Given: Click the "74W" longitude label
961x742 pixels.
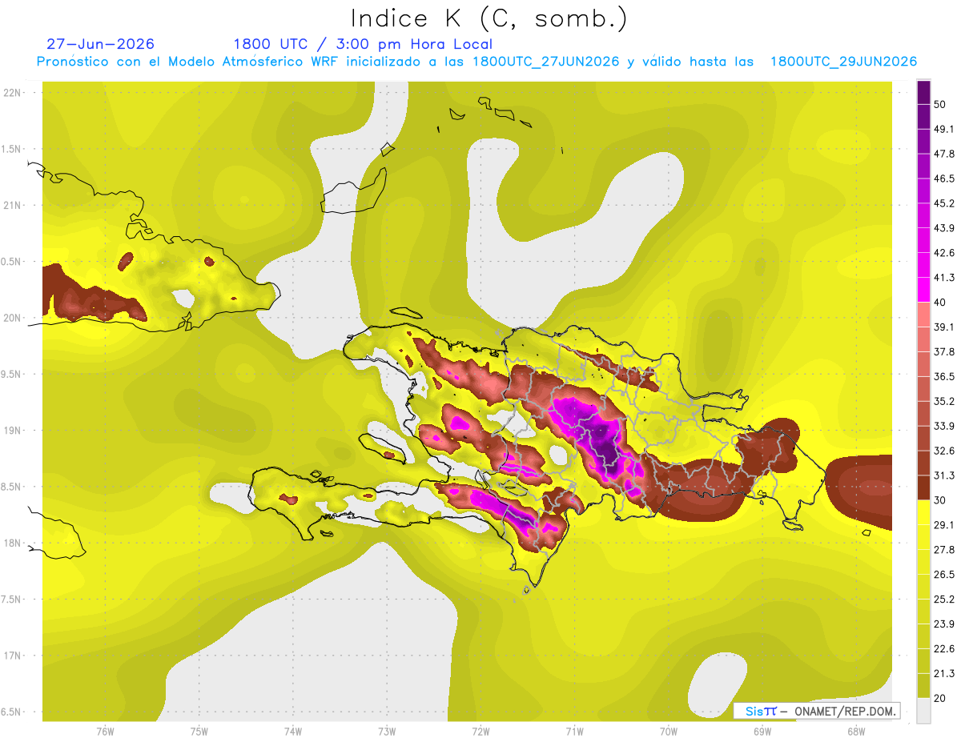Looking at the screenshot, I should pos(292,732).
